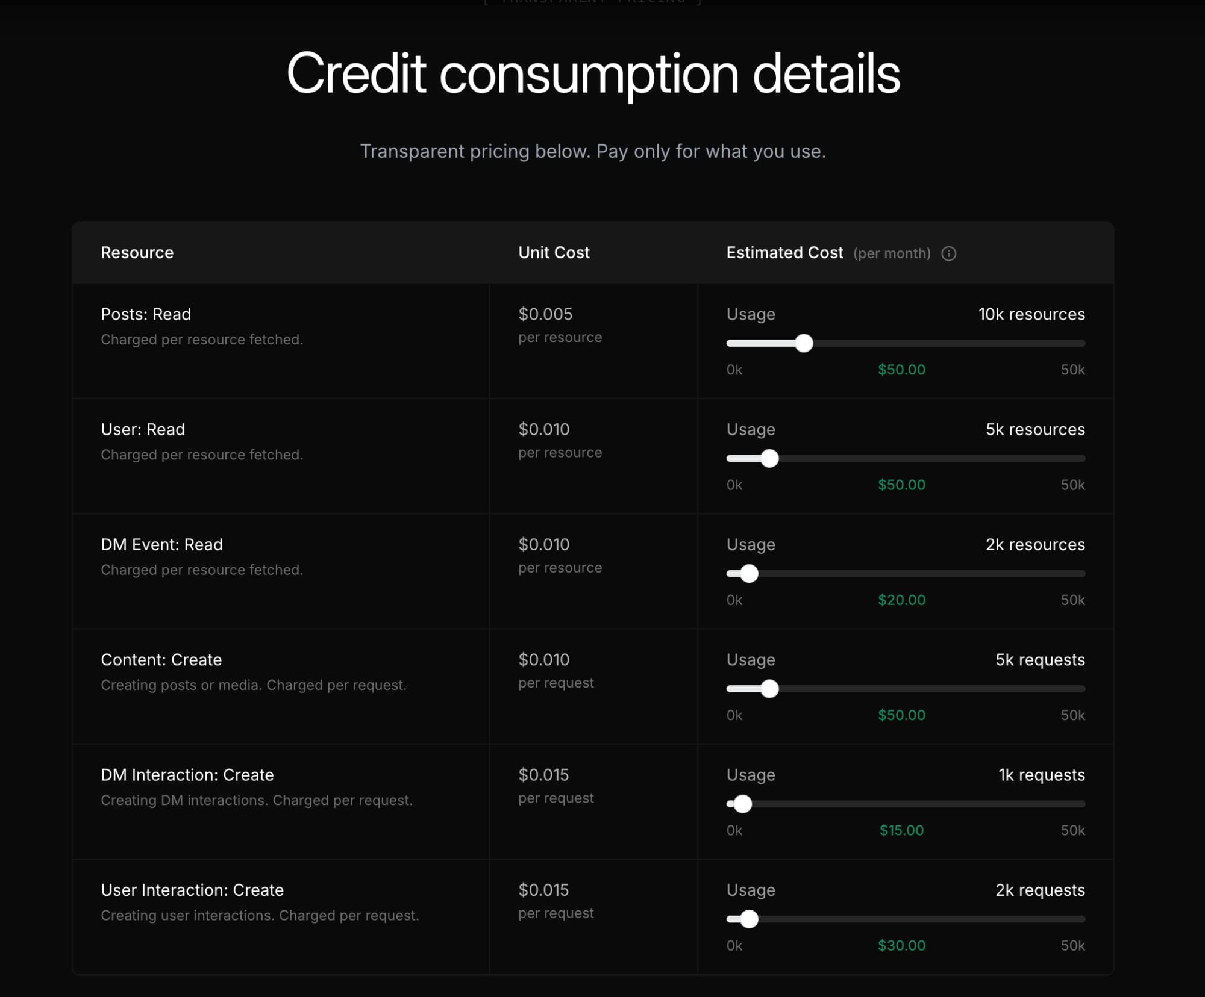The image size is (1205, 997).
Task: Click the User Interaction: Create slider handle
Action: click(x=749, y=919)
